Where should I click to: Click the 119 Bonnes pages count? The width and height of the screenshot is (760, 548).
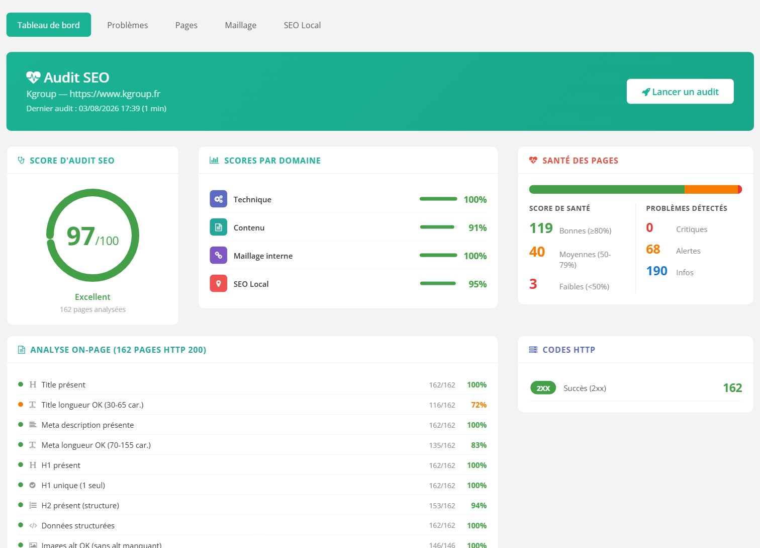pyautogui.click(x=541, y=228)
